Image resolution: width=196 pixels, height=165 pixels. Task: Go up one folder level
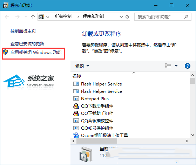pyautogui.click(x=33, y=16)
